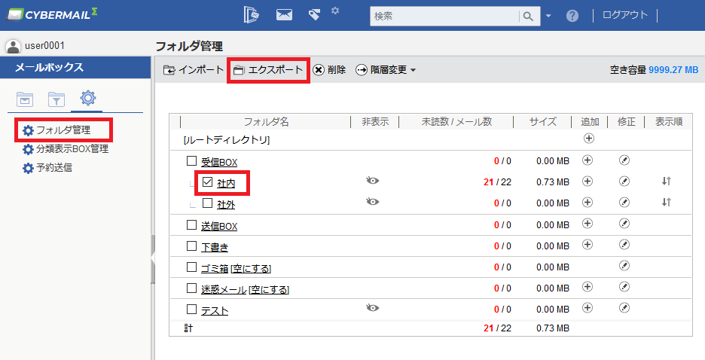This screenshot has height=360, width=705.
Task: Click the edit pencil icon for 迷惑メール
Action: [624, 287]
